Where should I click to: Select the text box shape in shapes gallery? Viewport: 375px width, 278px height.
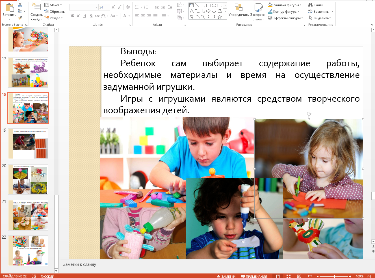[x=192, y=5]
